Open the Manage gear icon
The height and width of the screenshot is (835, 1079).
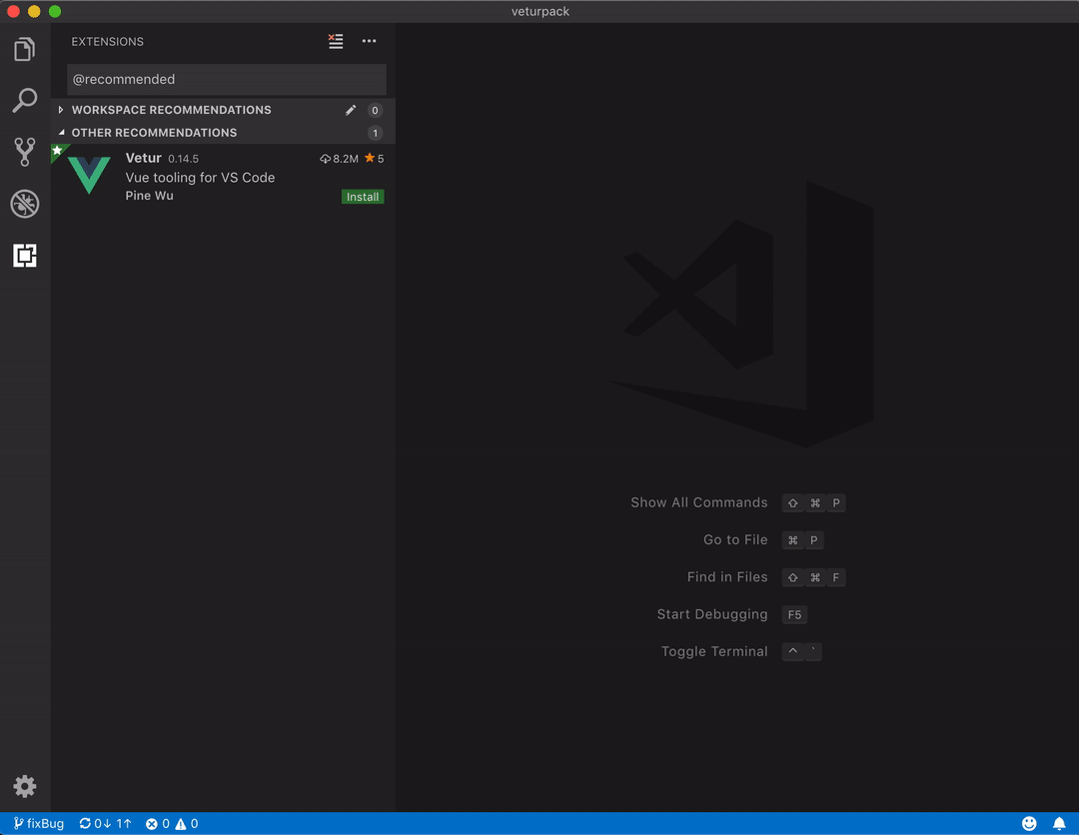click(25, 786)
